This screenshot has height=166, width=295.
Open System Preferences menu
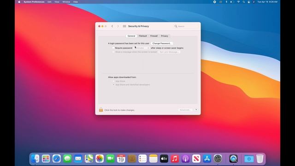34,2
